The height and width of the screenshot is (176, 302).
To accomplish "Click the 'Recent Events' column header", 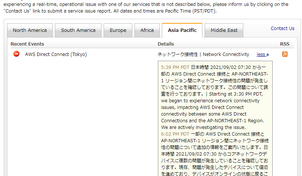I will click(27, 44).
